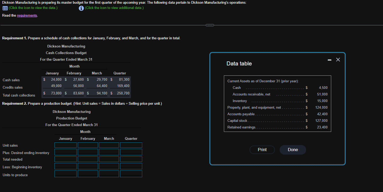Click the Data table heading
Image resolution: width=383 pixels, height=192 pixels.
tap(239, 64)
